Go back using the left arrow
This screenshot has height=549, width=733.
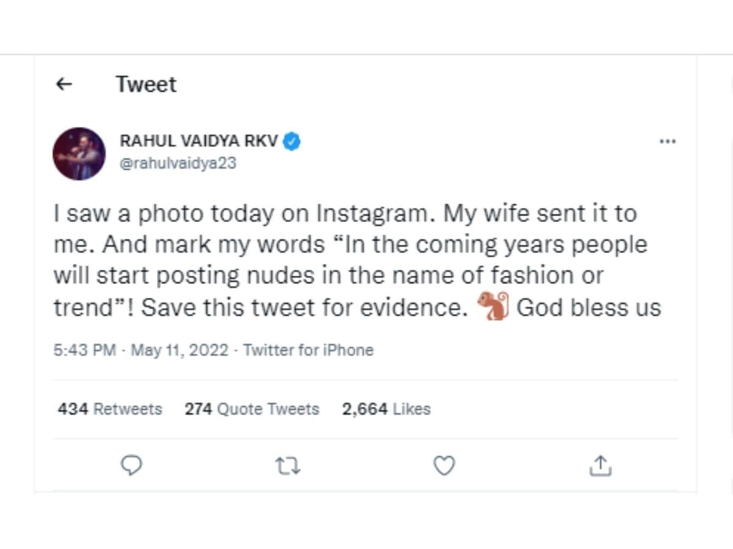64,84
